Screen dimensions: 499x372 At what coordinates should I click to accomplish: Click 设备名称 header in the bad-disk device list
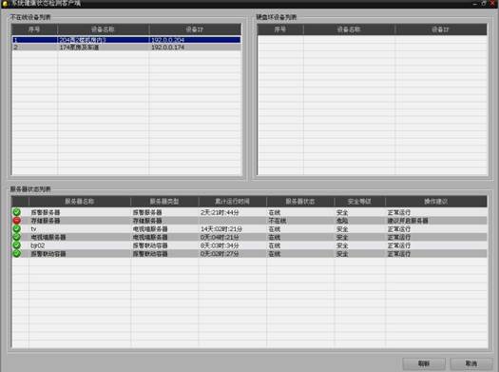tap(349, 29)
